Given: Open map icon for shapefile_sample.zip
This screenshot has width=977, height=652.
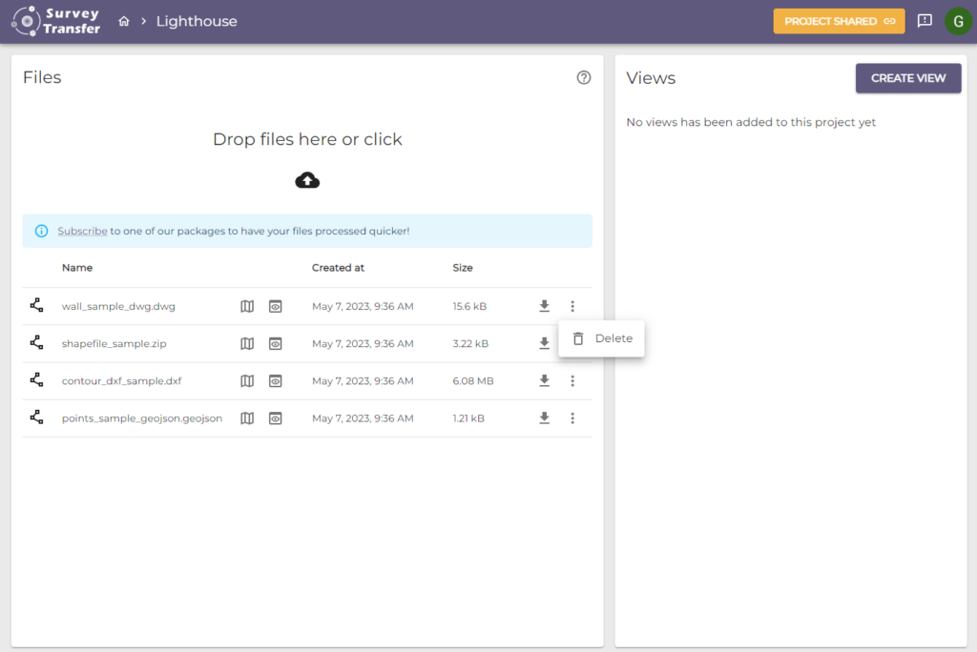Looking at the screenshot, I should click(247, 343).
